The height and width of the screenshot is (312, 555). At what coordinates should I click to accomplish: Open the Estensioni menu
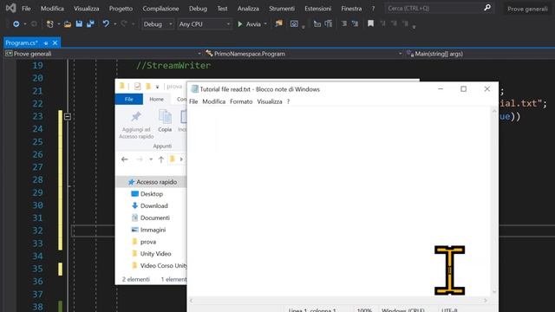tap(318, 8)
